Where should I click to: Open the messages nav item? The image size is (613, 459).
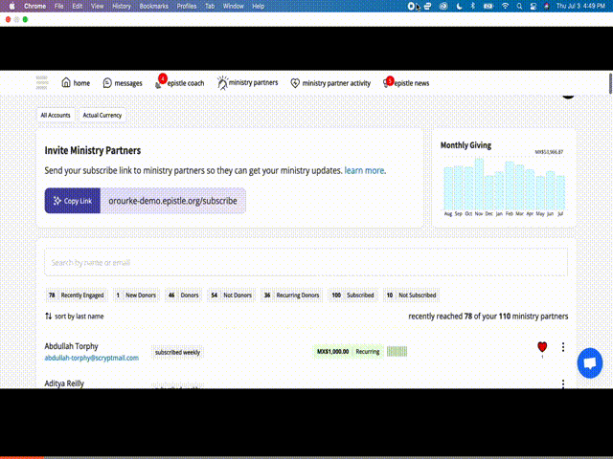click(123, 83)
